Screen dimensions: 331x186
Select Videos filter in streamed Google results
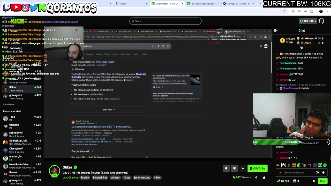(x=107, y=54)
